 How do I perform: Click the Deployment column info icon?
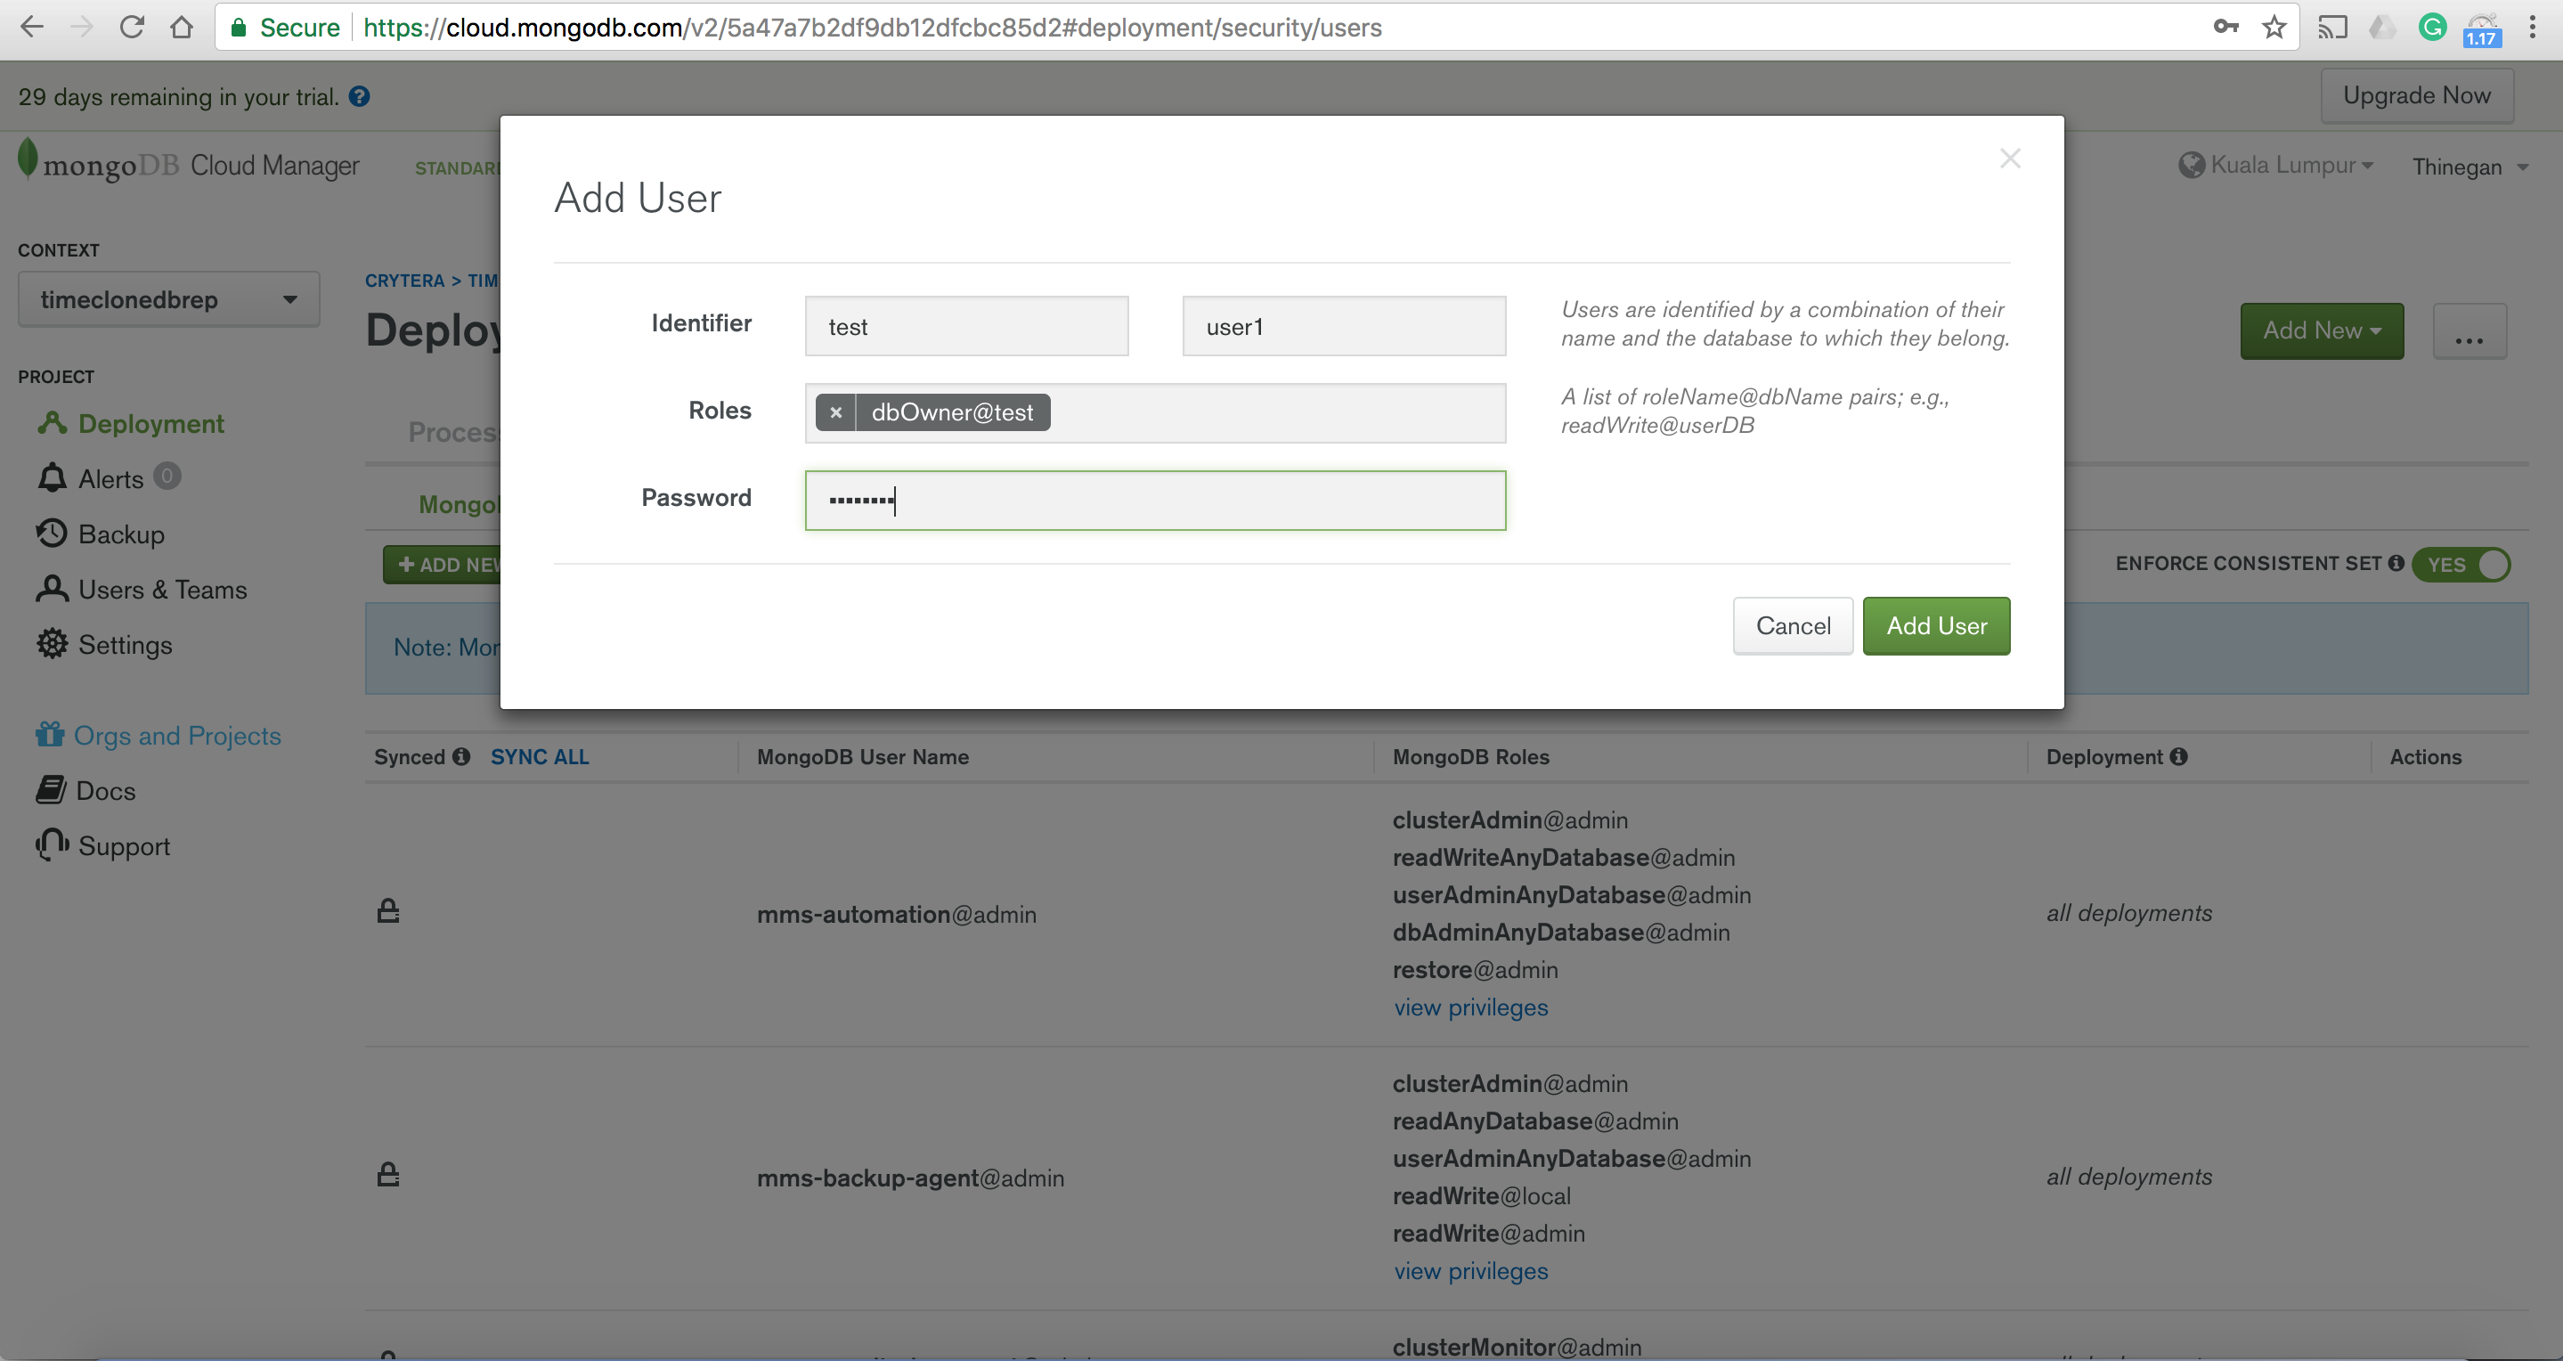pos(2179,757)
